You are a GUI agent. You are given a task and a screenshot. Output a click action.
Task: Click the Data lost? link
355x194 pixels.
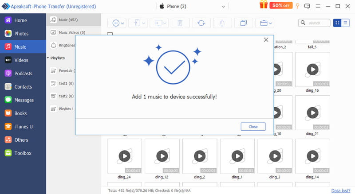tap(341, 190)
